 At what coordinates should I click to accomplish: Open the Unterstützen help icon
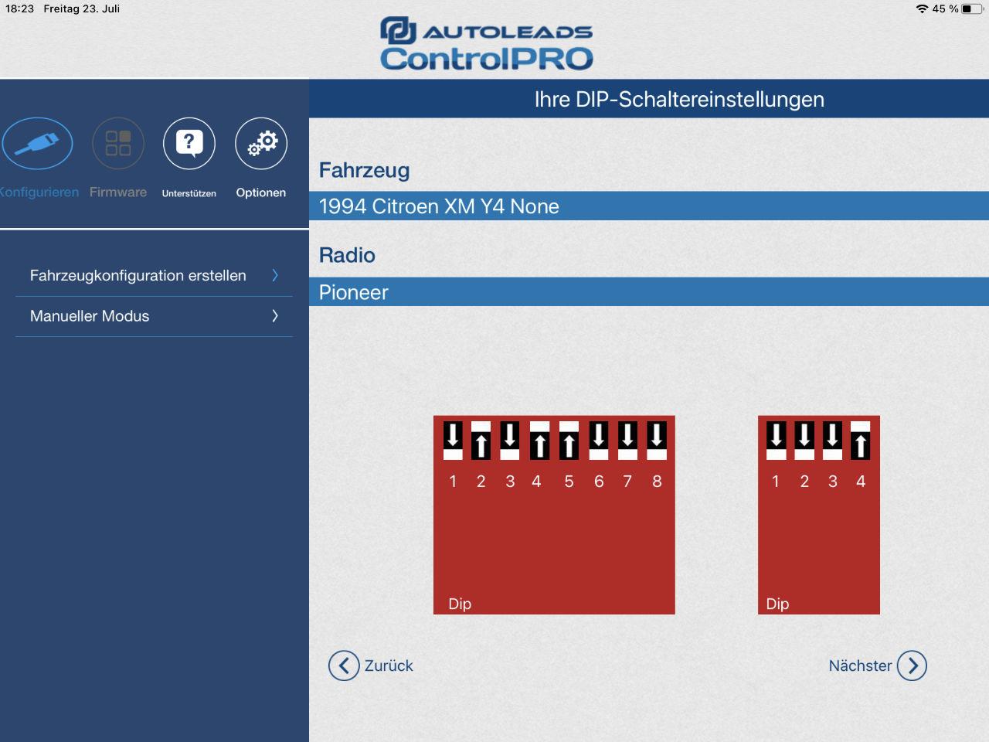click(189, 143)
